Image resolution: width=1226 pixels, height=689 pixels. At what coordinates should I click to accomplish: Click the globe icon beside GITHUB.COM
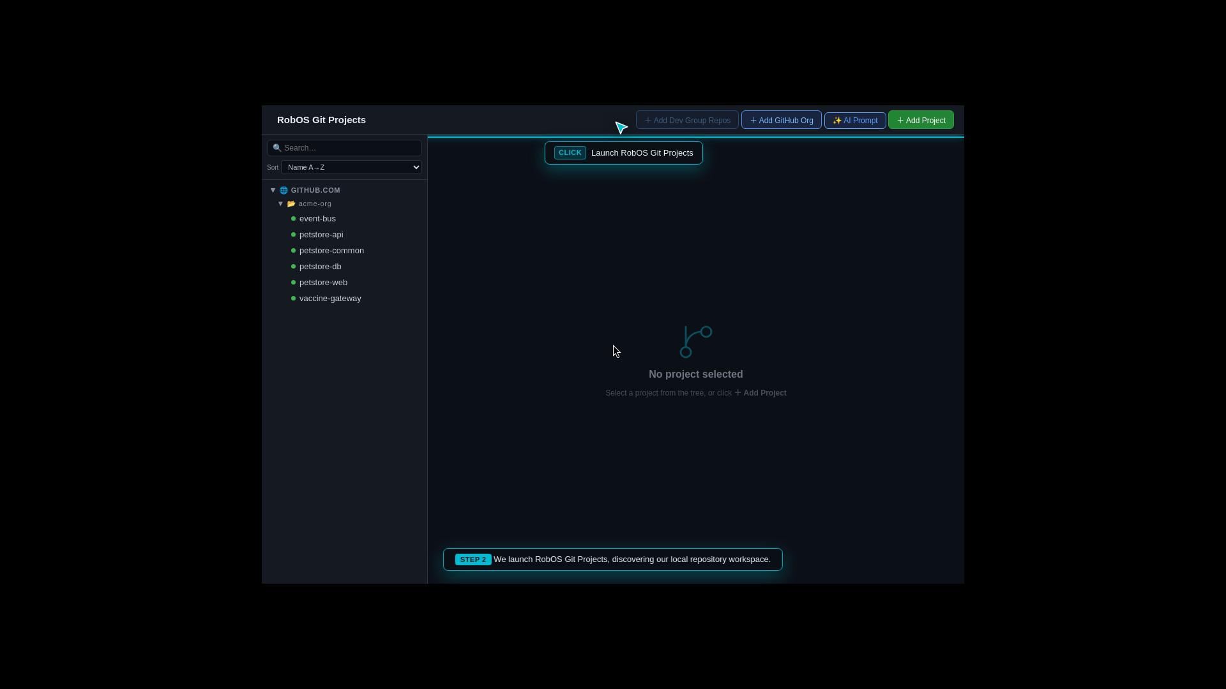284,190
